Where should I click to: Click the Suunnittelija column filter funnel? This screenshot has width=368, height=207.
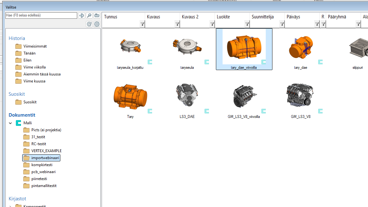tap(282, 24)
